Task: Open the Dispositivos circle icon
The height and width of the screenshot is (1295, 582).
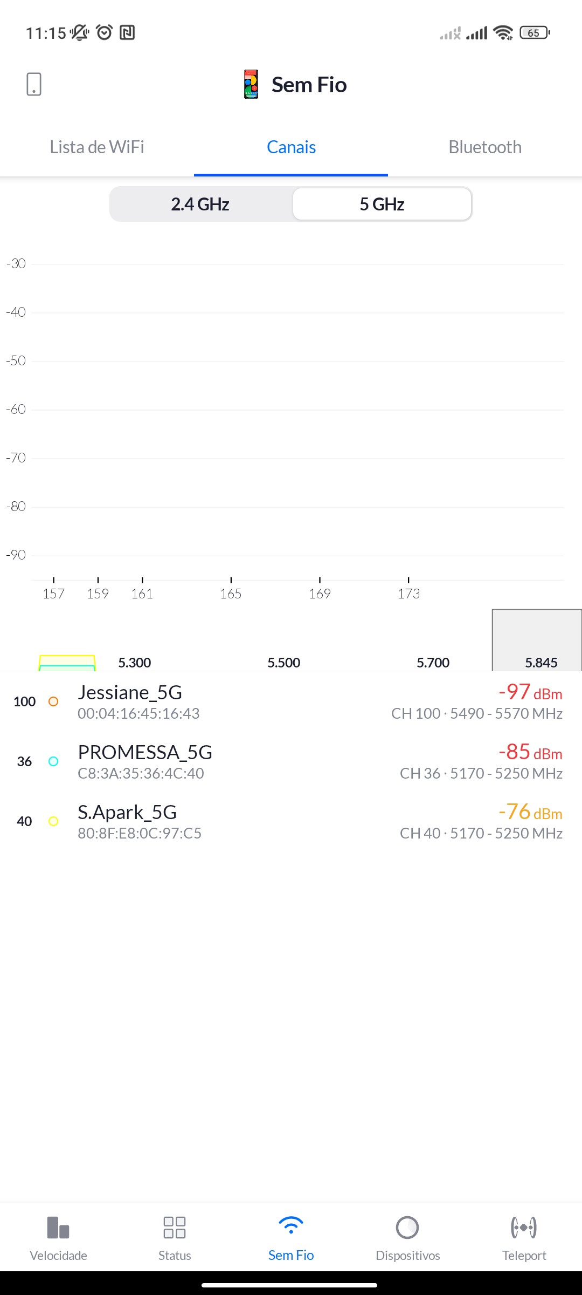Action: (407, 1228)
